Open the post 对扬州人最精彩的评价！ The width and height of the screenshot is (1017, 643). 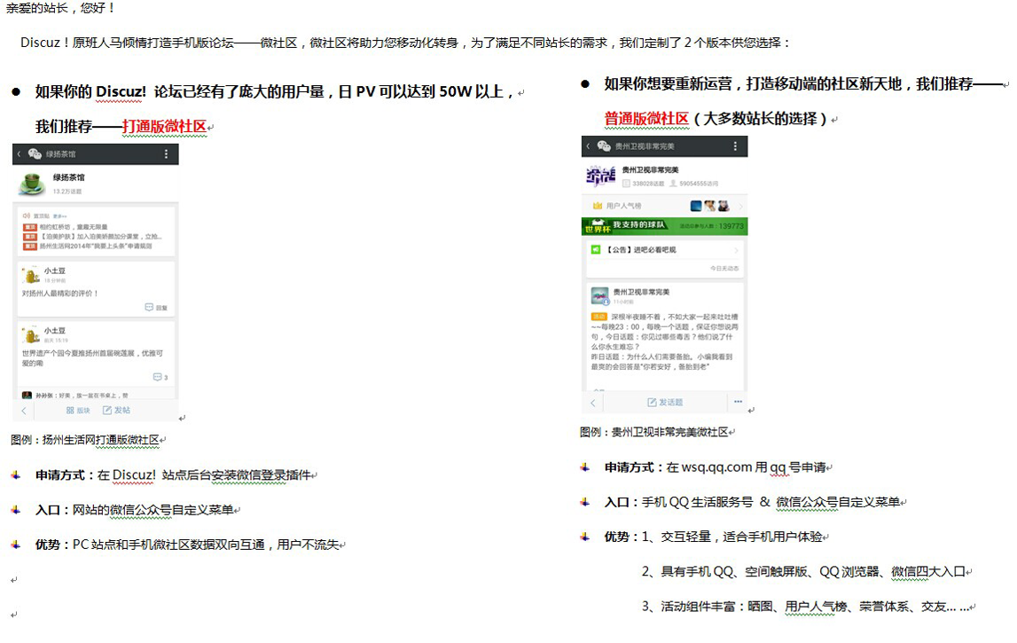[60, 294]
